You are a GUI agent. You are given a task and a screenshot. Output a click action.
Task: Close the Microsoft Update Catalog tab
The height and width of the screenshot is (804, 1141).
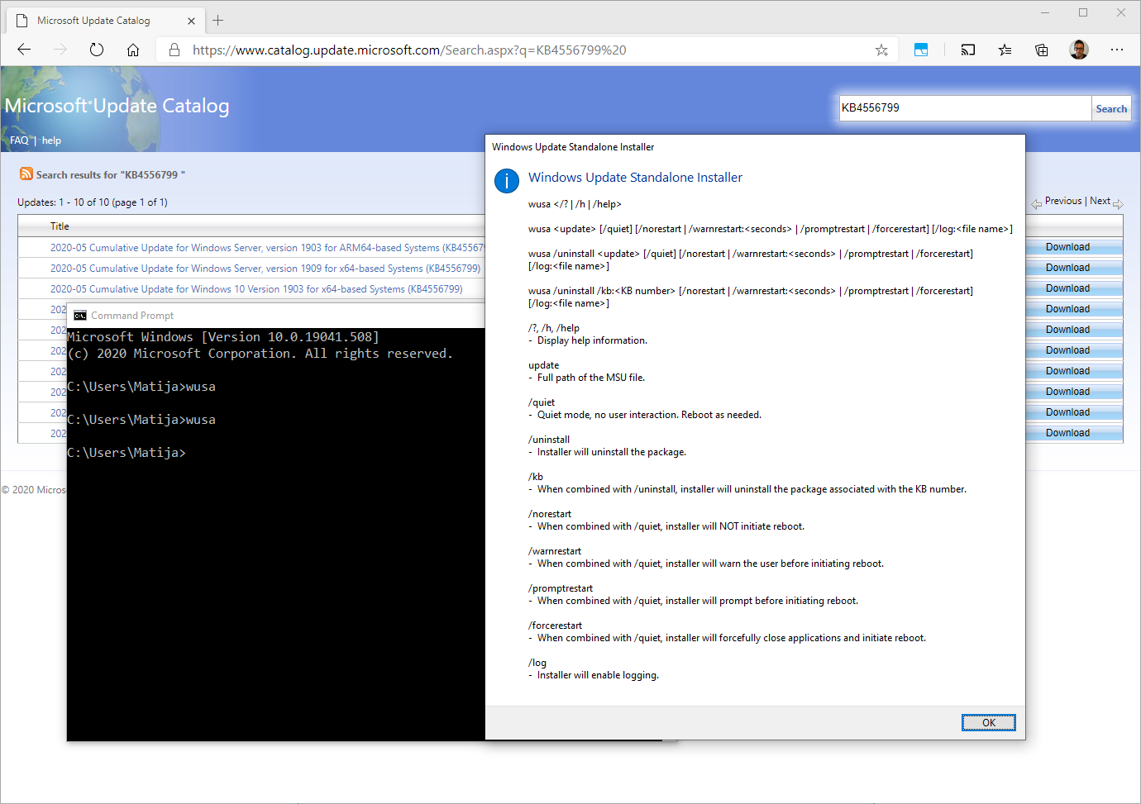(x=192, y=21)
